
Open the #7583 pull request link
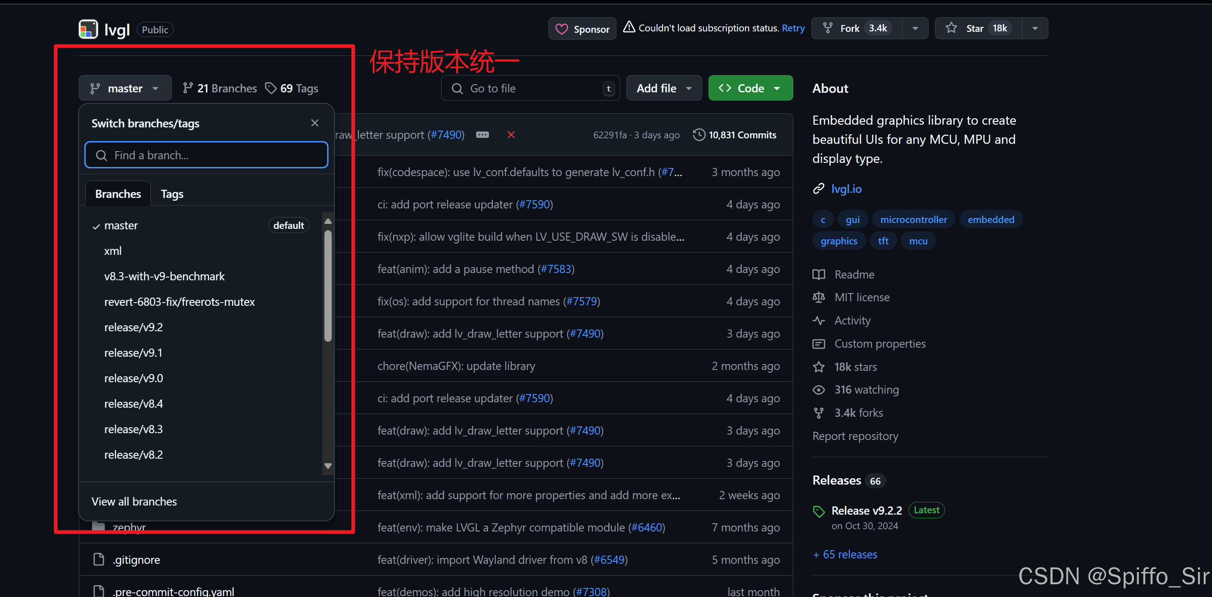click(x=556, y=269)
